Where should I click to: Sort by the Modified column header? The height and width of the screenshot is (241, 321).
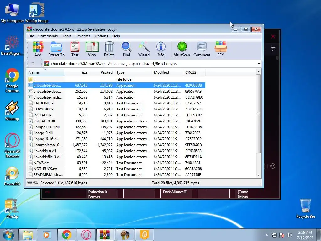(x=168, y=72)
